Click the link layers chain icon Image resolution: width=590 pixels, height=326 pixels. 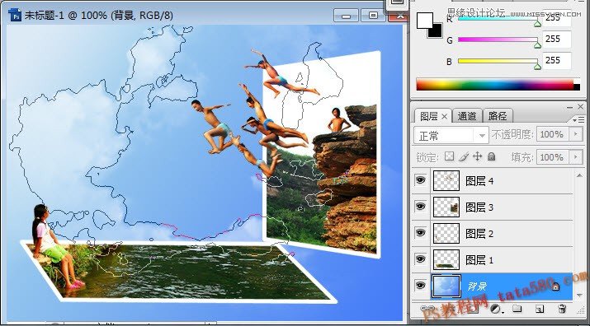click(x=427, y=309)
